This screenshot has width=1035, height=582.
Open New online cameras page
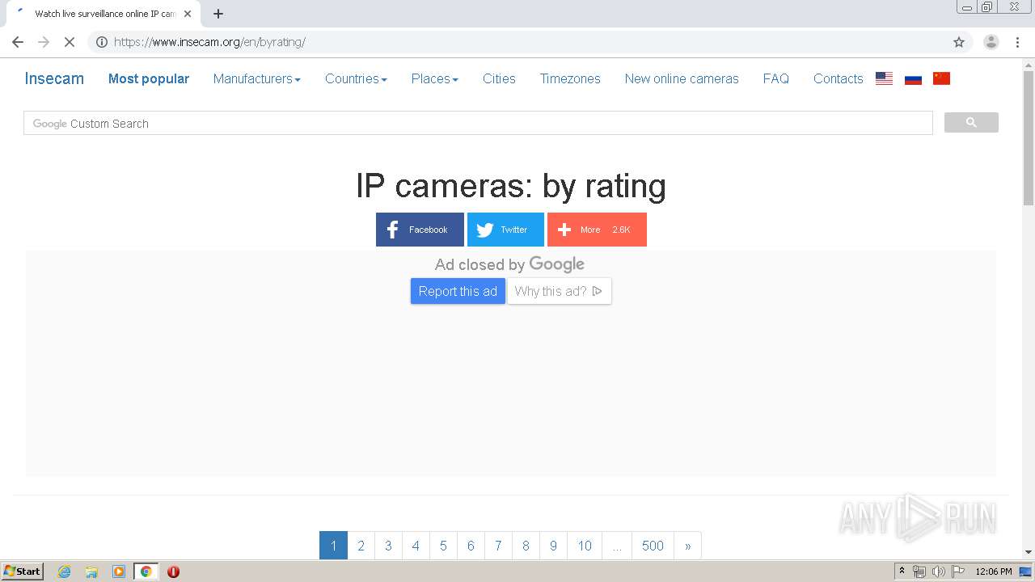(x=682, y=78)
